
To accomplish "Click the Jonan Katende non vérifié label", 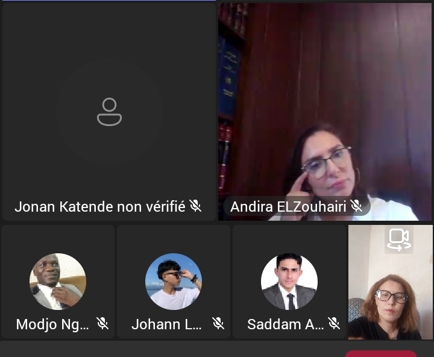I will (100, 207).
